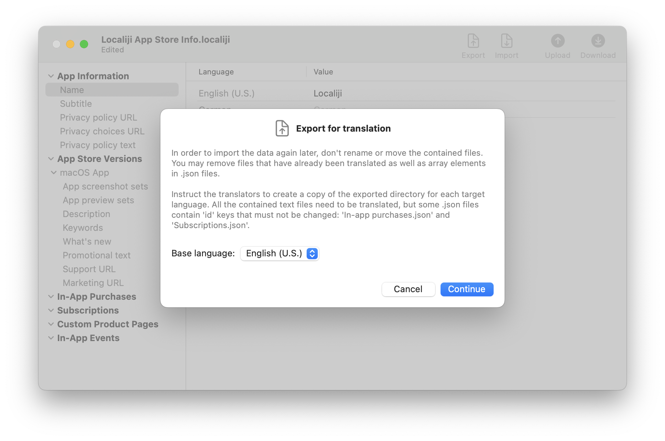Click the export document icon in dialog header
Image resolution: width=665 pixels, height=441 pixels.
click(282, 128)
